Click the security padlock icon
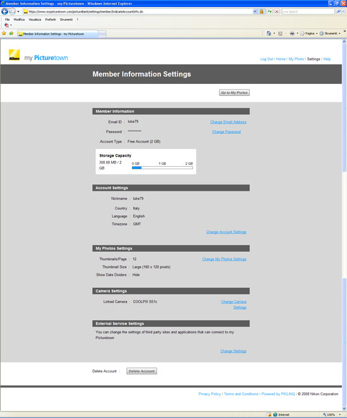The image size is (347, 418). pyautogui.click(x=262, y=11)
